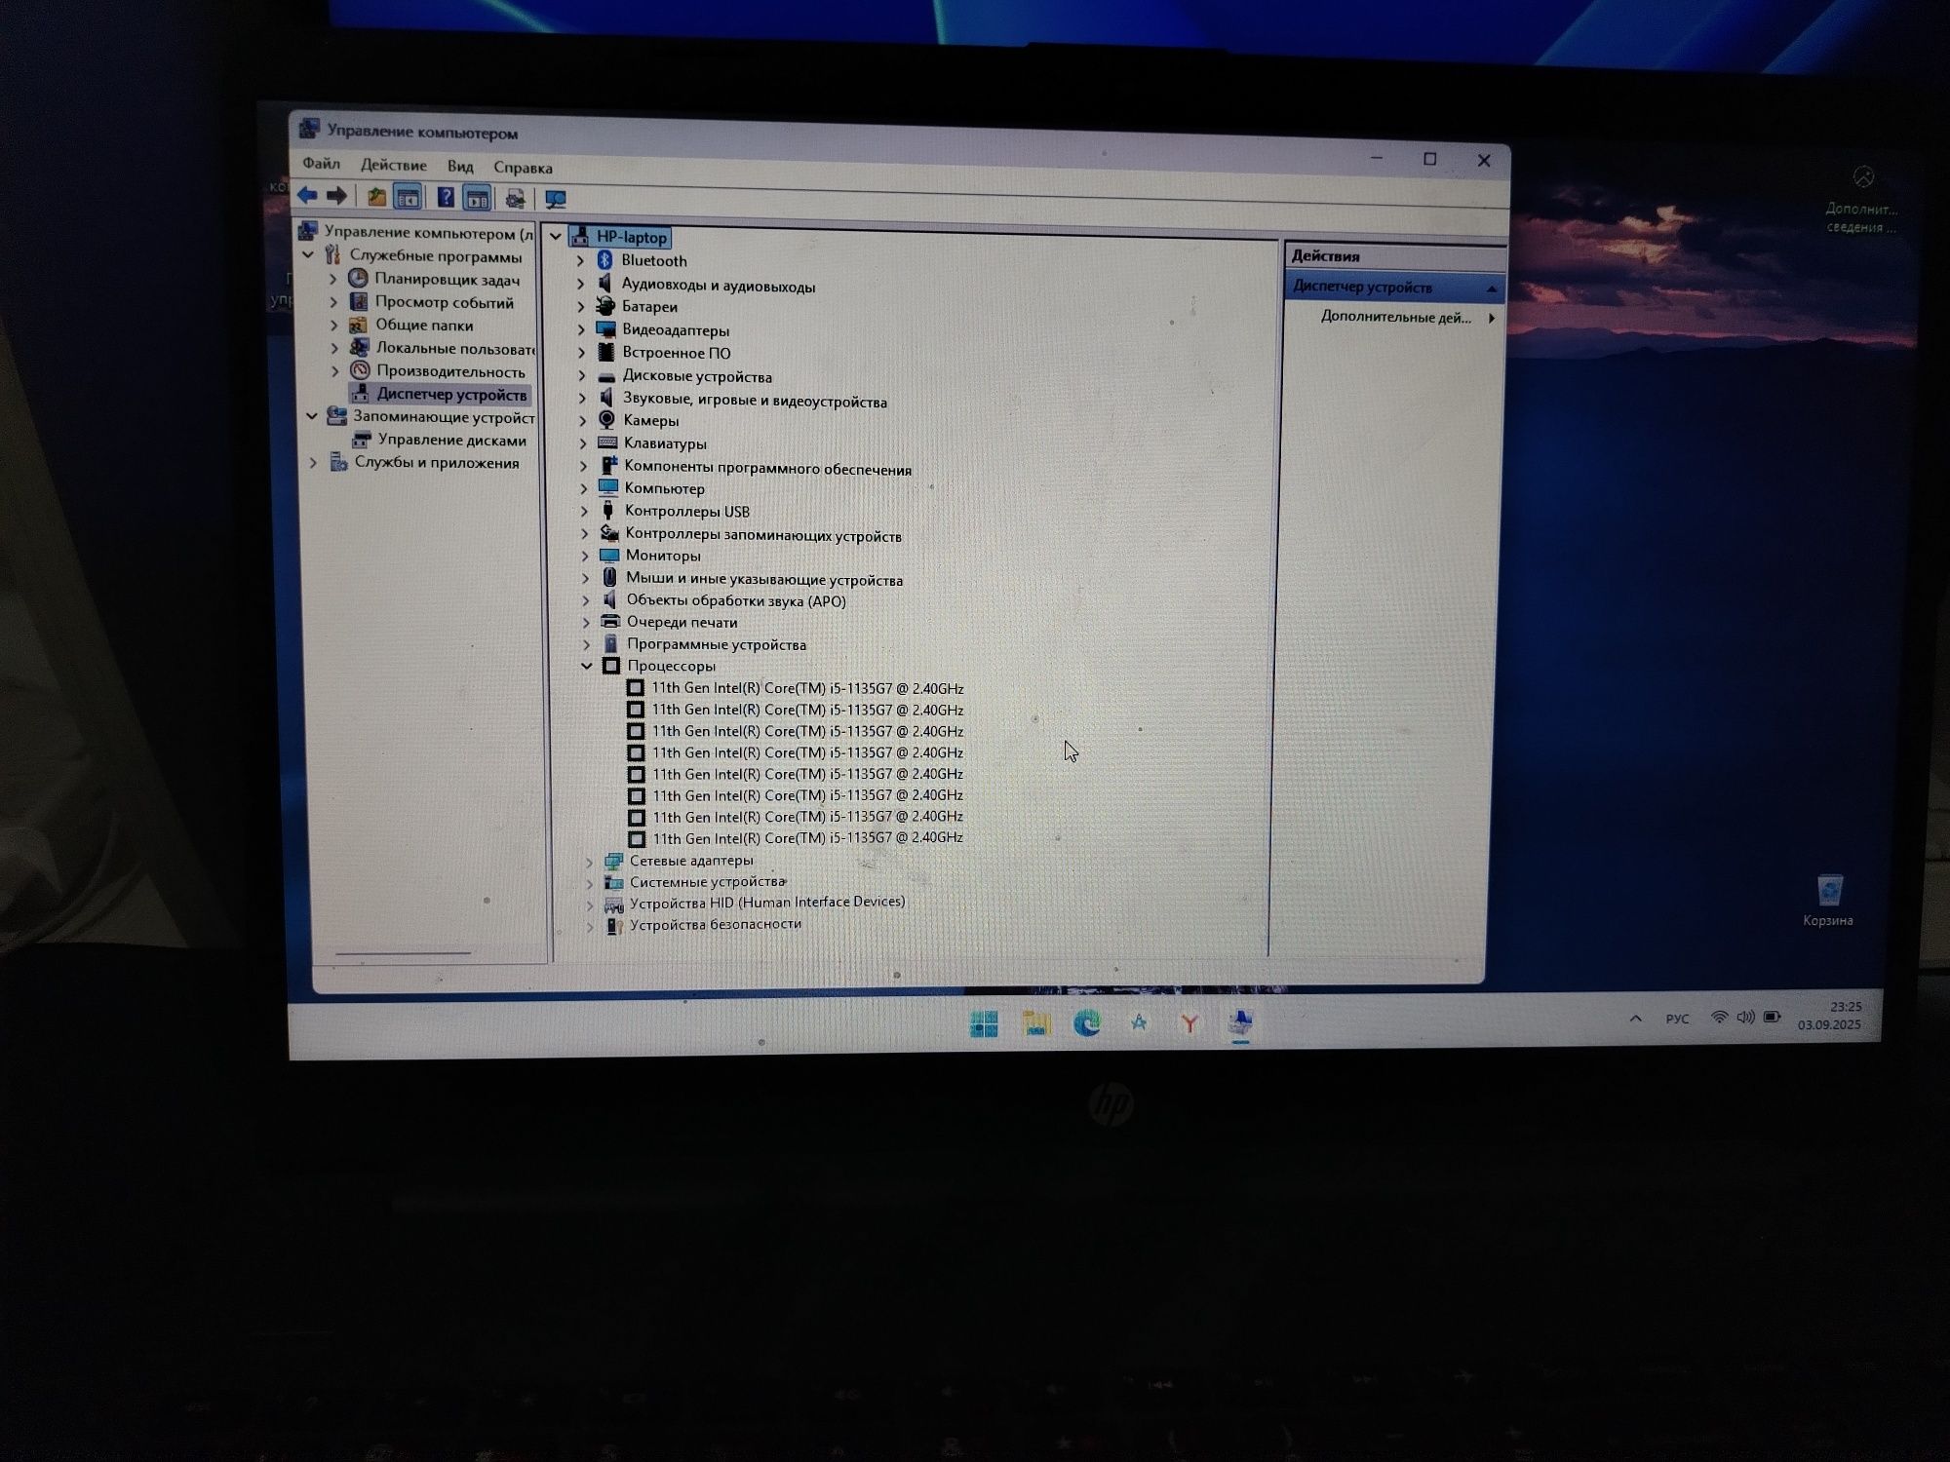Select Аудиовходы и аудиовыходы

pos(719,286)
